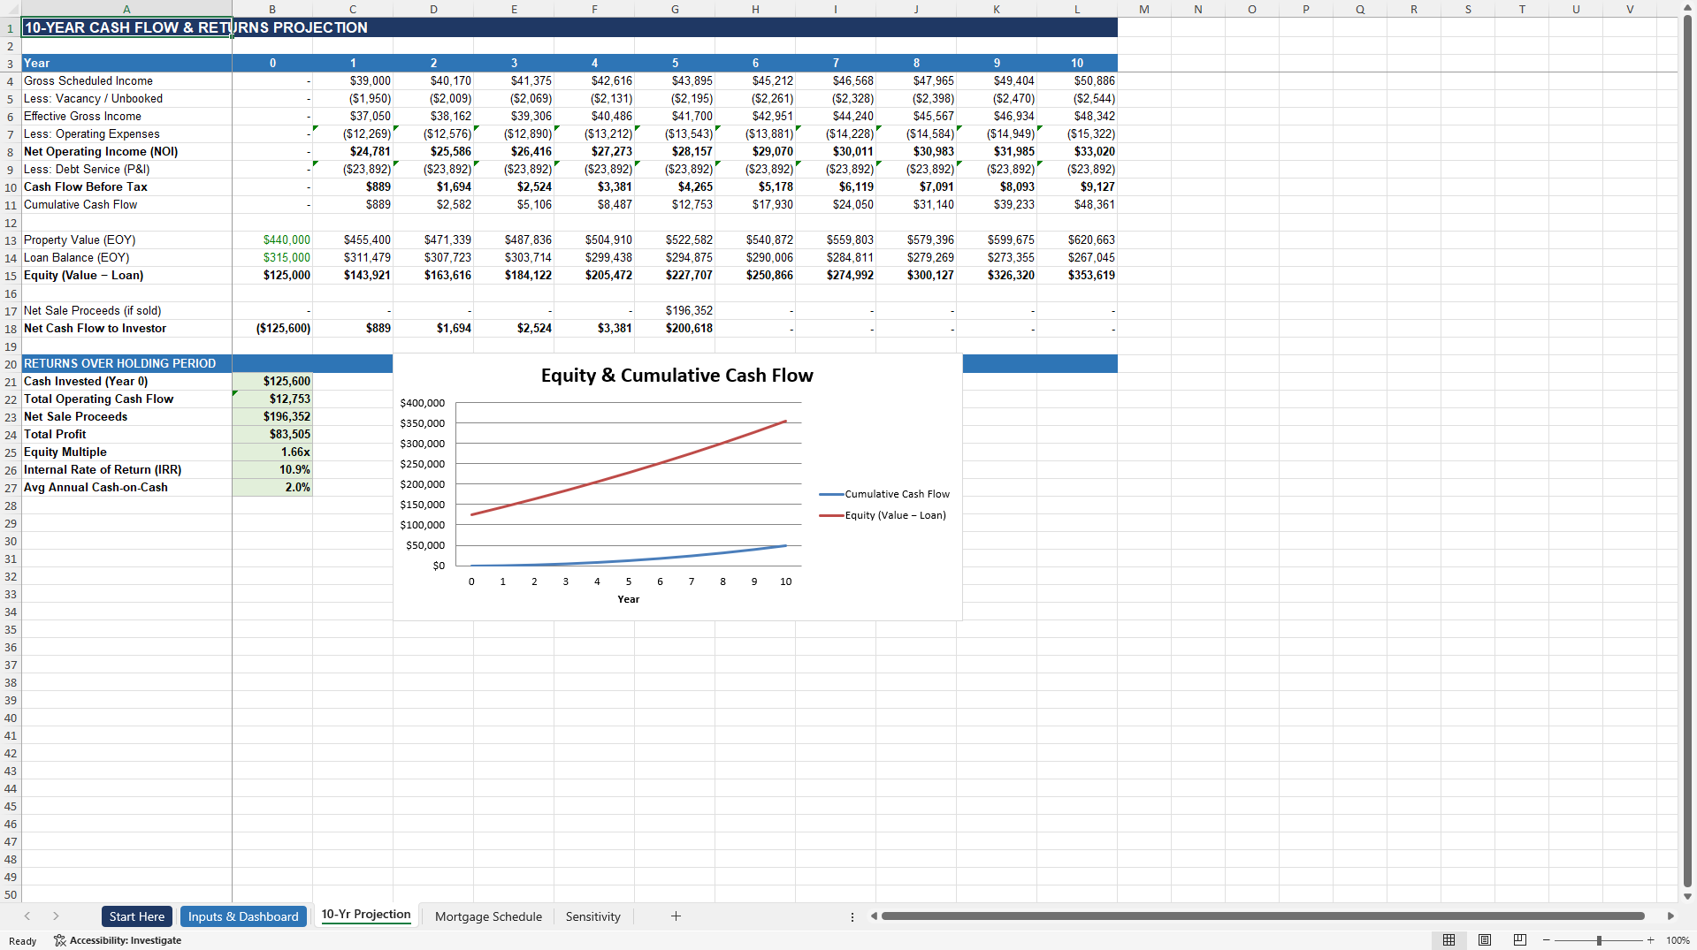Screen dimensions: 1697x950
Task: Click the Normal view icon in status bar
Action: (x=1449, y=940)
